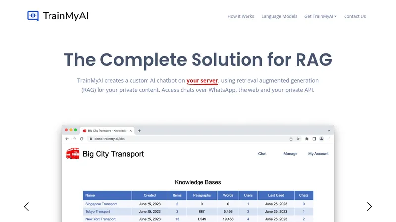
Task: Select Big City Transport browser tab
Action: [107, 131]
